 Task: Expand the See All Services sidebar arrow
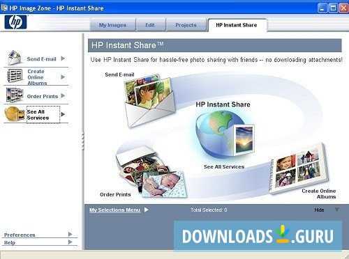[63, 114]
